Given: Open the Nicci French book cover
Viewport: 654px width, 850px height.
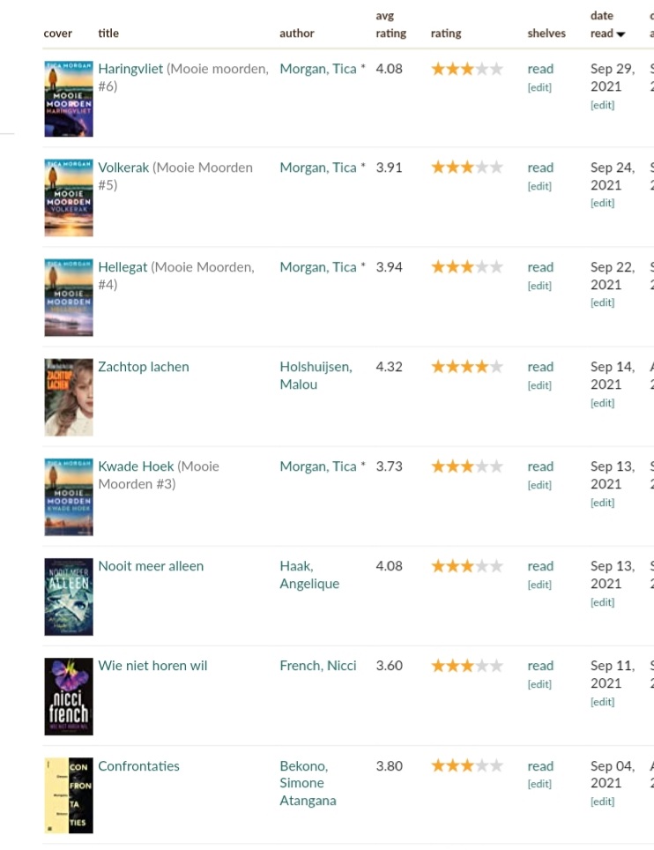Looking at the screenshot, I should point(69,697).
